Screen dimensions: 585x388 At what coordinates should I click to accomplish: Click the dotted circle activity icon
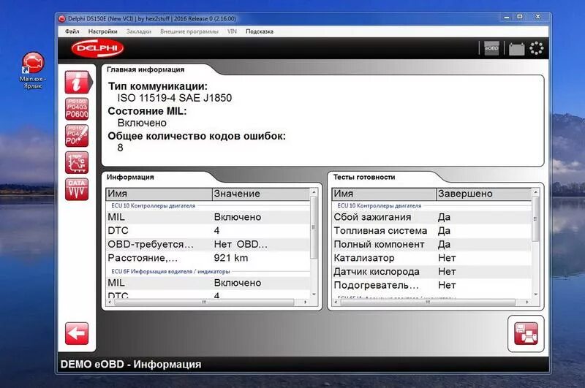[x=537, y=48]
